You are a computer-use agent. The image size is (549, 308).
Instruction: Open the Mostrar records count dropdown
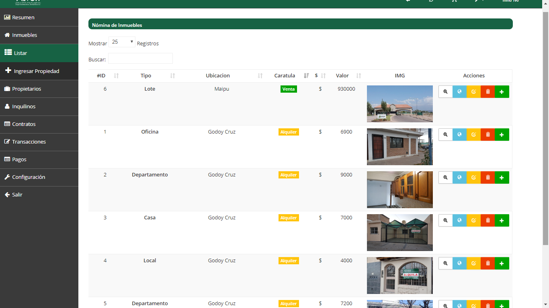point(122,42)
